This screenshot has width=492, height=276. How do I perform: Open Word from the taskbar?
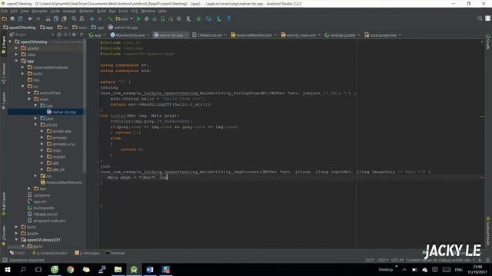(150, 269)
